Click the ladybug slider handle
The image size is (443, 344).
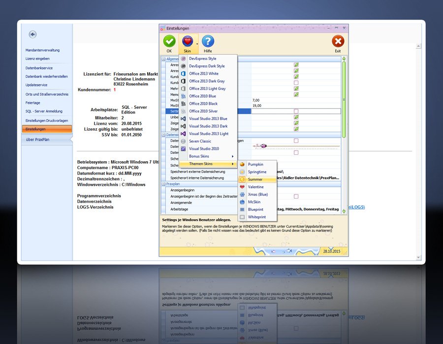(263, 146)
